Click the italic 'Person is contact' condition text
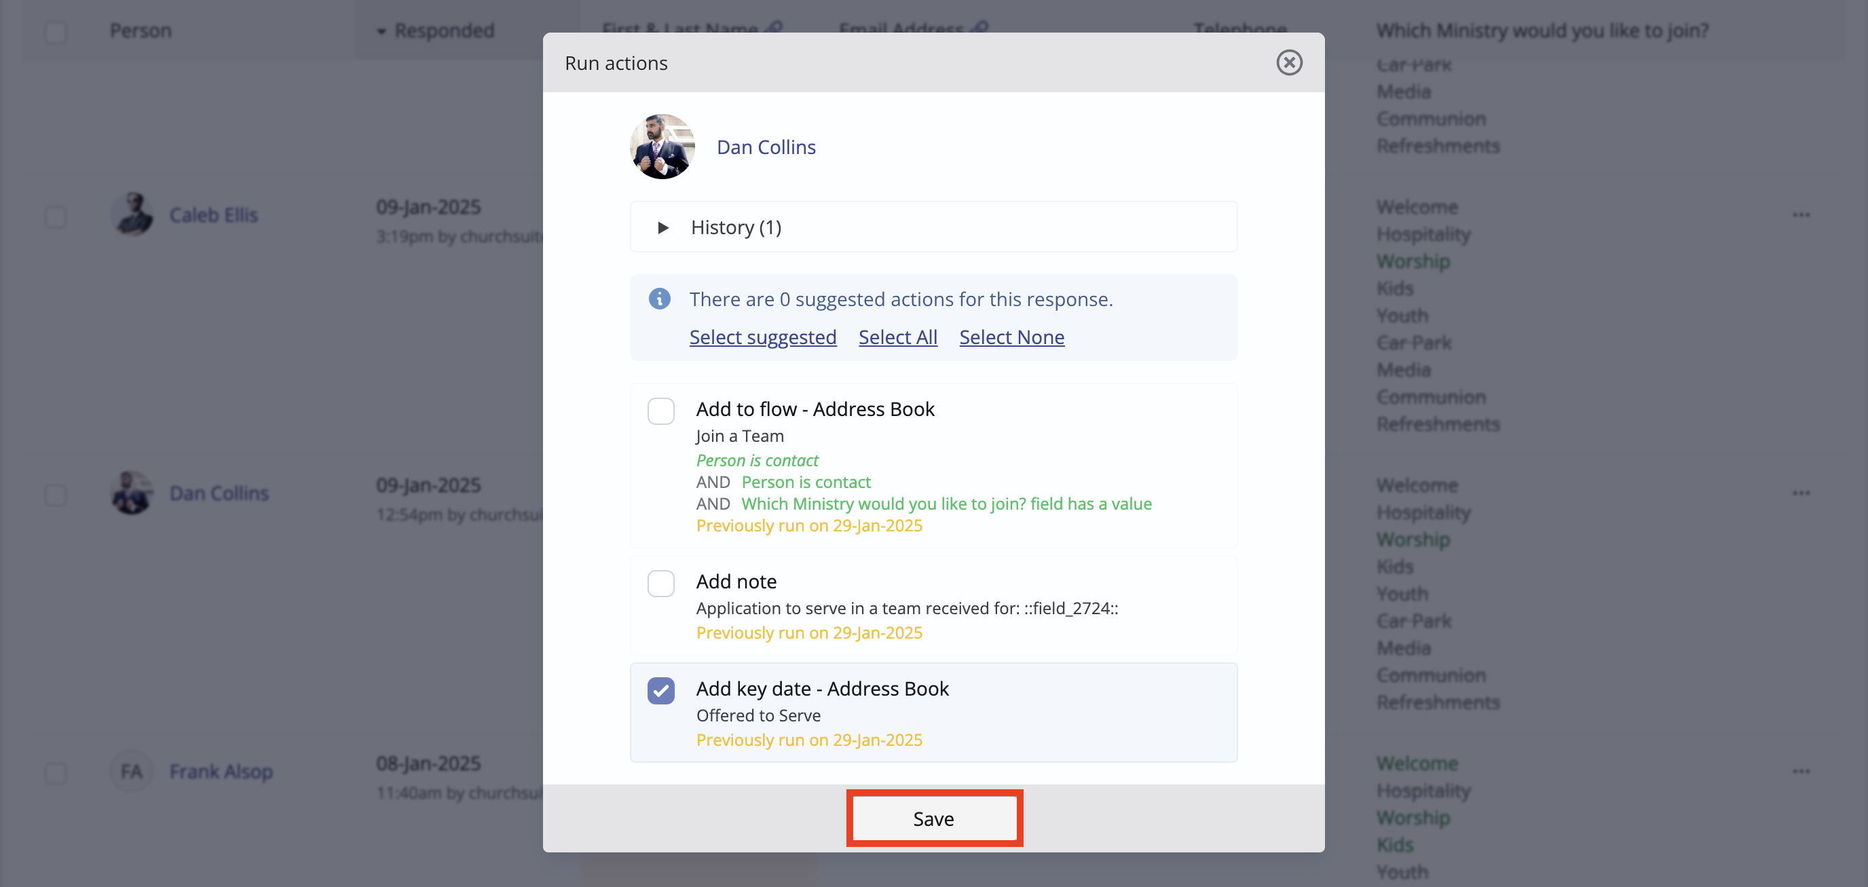This screenshot has height=887, width=1868. click(757, 460)
